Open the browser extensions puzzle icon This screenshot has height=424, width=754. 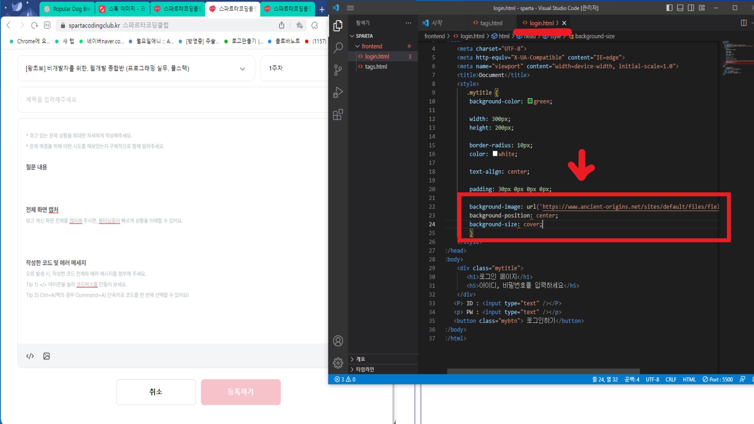(315, 25)
